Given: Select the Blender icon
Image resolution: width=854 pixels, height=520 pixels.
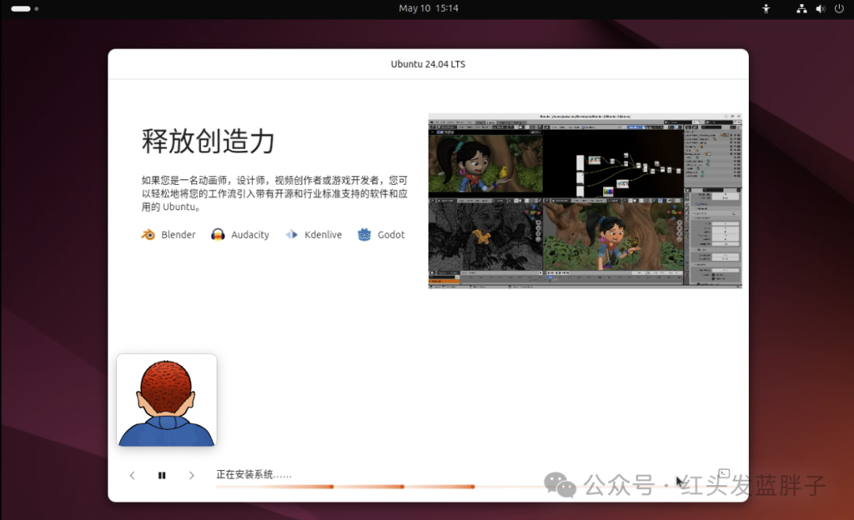Looking at the screenshot, I should pyautogui.click(x=147, y=234).
